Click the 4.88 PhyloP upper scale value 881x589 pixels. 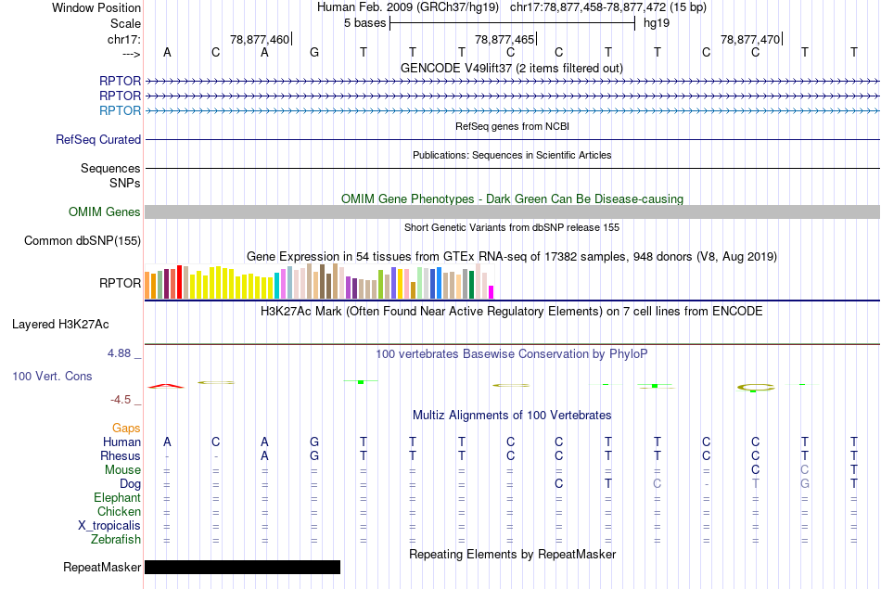coord(119,353)
